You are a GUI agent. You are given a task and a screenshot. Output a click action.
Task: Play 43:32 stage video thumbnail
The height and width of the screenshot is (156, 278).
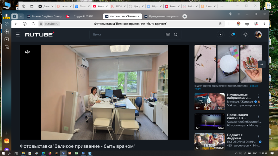pyautogui.click(x=210, y=122)
